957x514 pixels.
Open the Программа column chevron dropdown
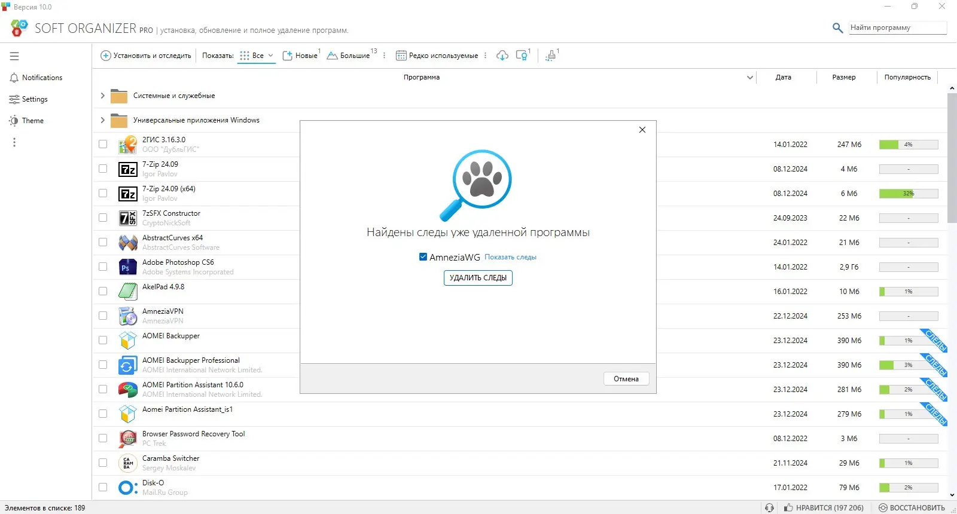pos(750,78)
